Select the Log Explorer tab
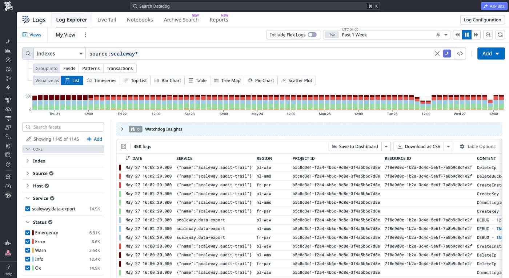509x278 pixels. pos(72,20)
